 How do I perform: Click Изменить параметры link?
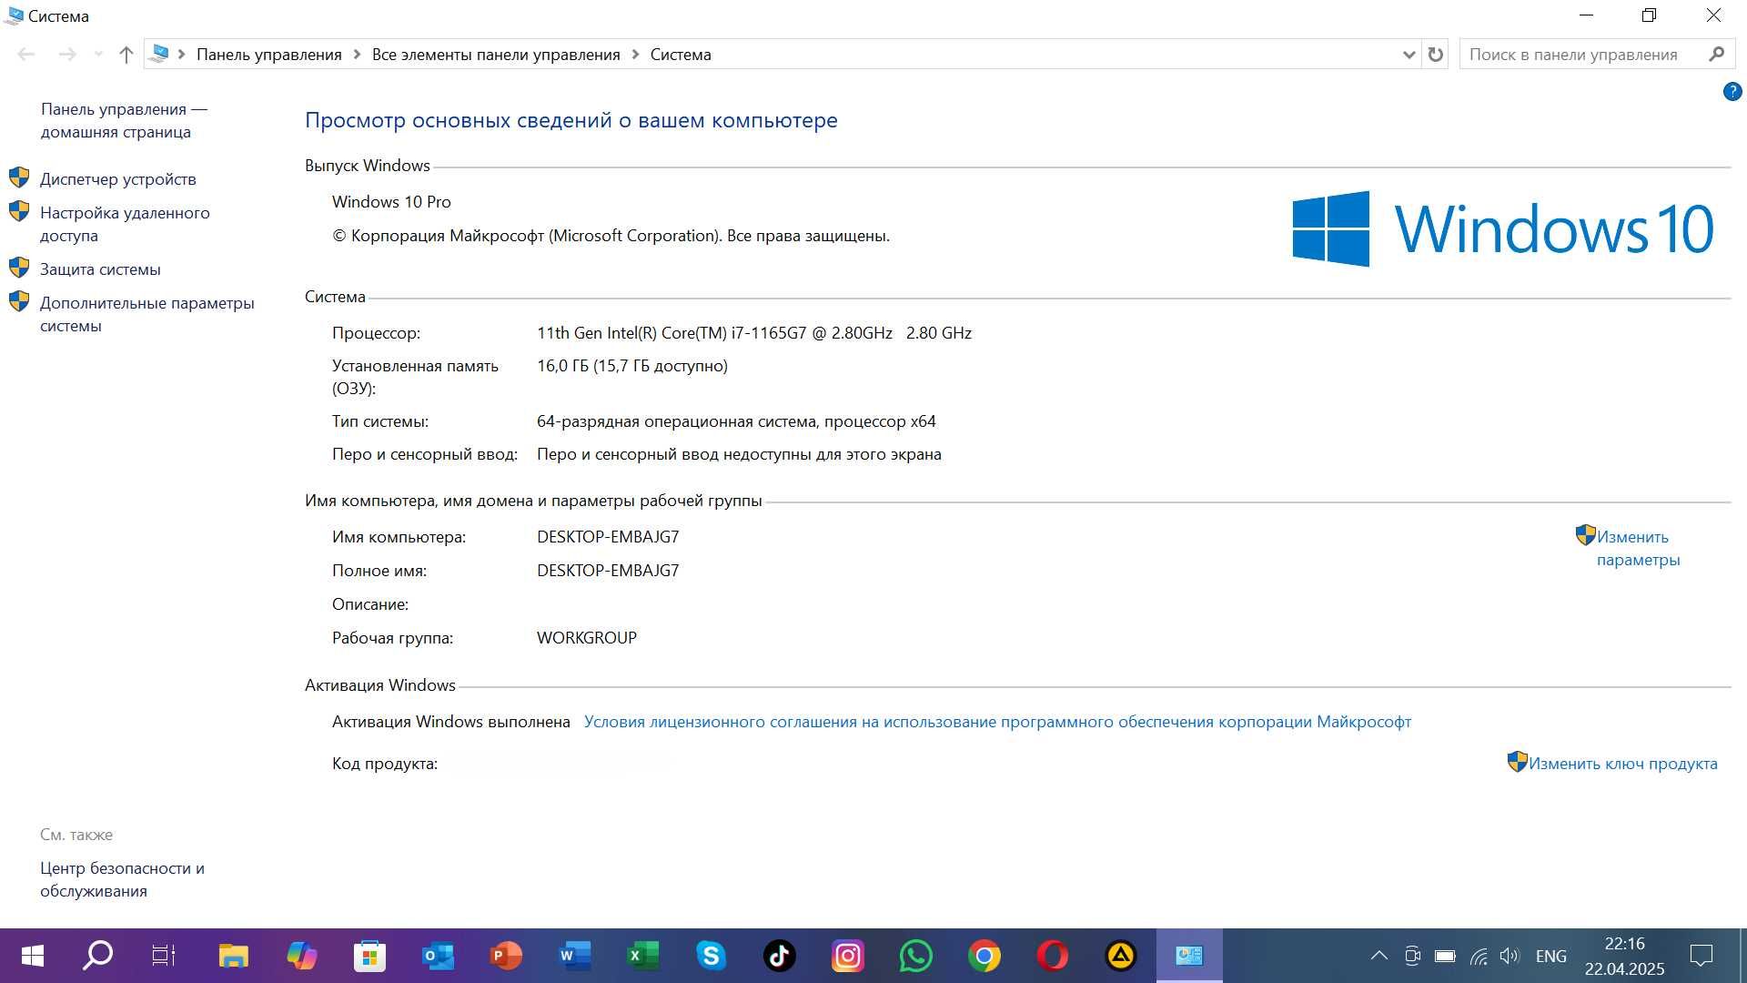[1638, 548]
